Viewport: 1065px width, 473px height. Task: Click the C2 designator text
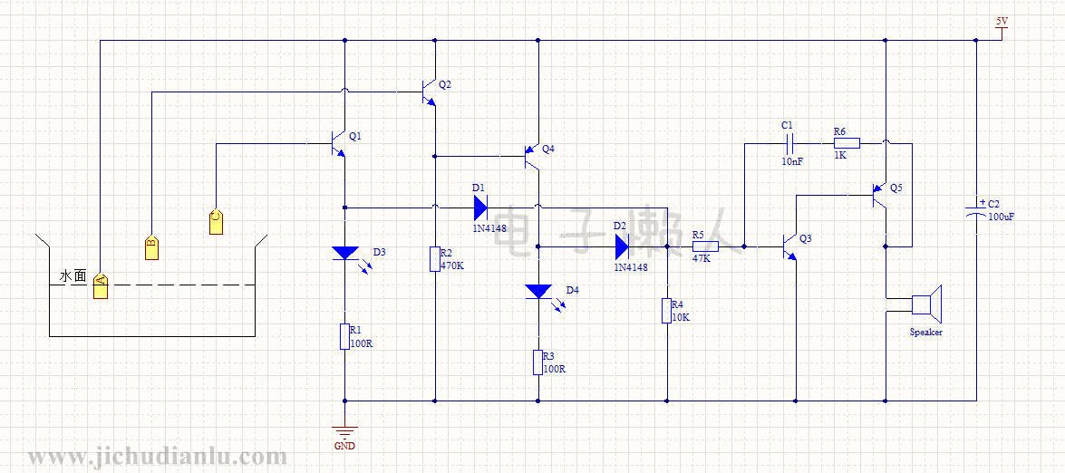coord(993,204)
